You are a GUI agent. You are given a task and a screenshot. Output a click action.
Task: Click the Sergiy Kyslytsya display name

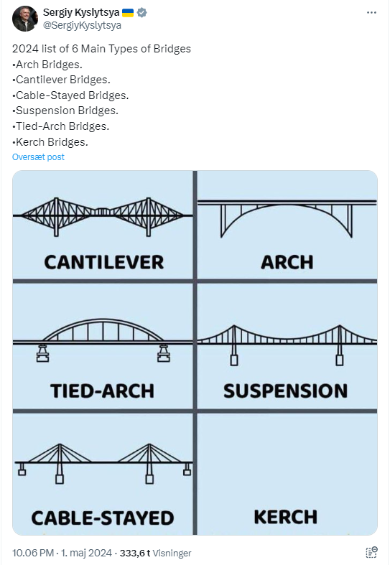pos(81,13)
